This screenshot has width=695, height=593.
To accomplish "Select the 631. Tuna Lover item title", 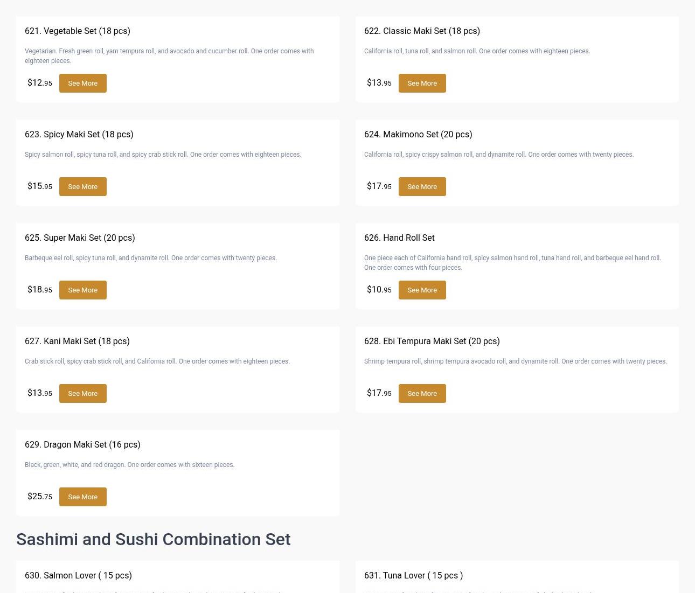I will click(413, 576).
